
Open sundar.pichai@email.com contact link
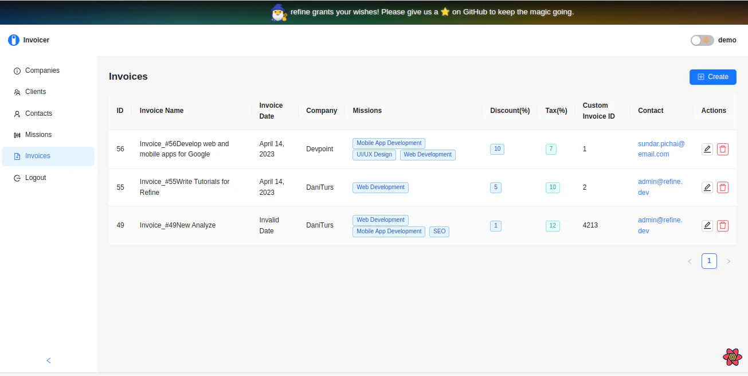tap(661, 149)
